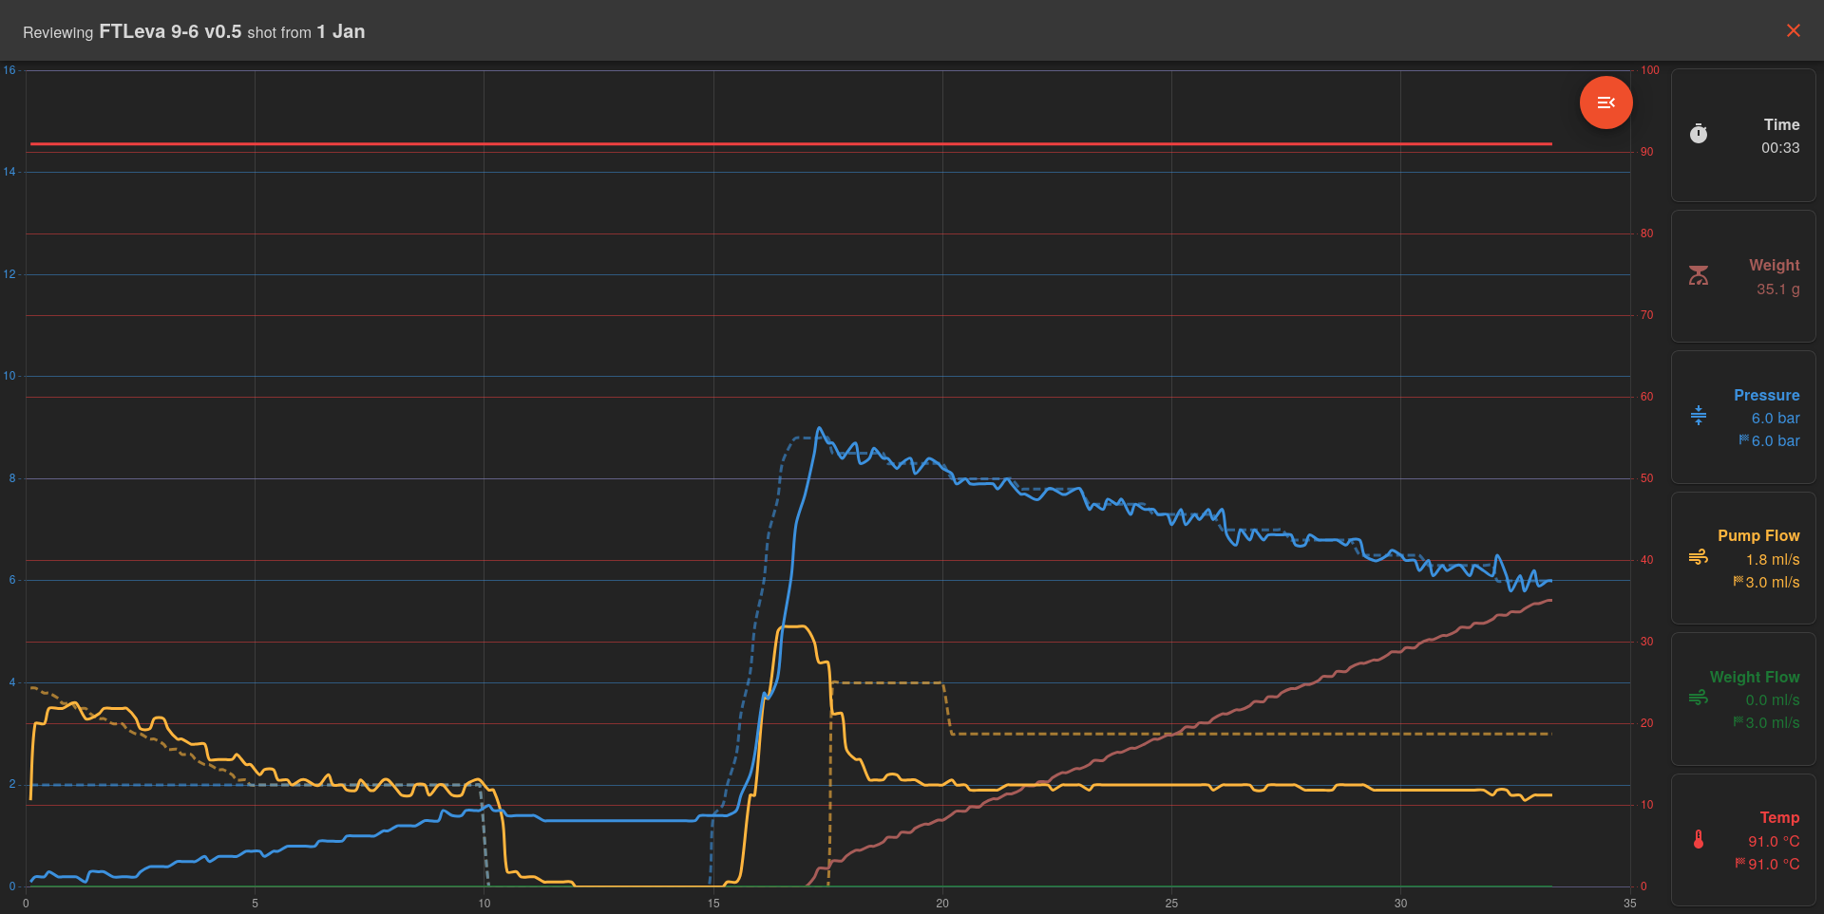The width and height of the screenshot is (1824, 914).
Task: Click the red thermometer icon
Action: (x=1699, y=839)
